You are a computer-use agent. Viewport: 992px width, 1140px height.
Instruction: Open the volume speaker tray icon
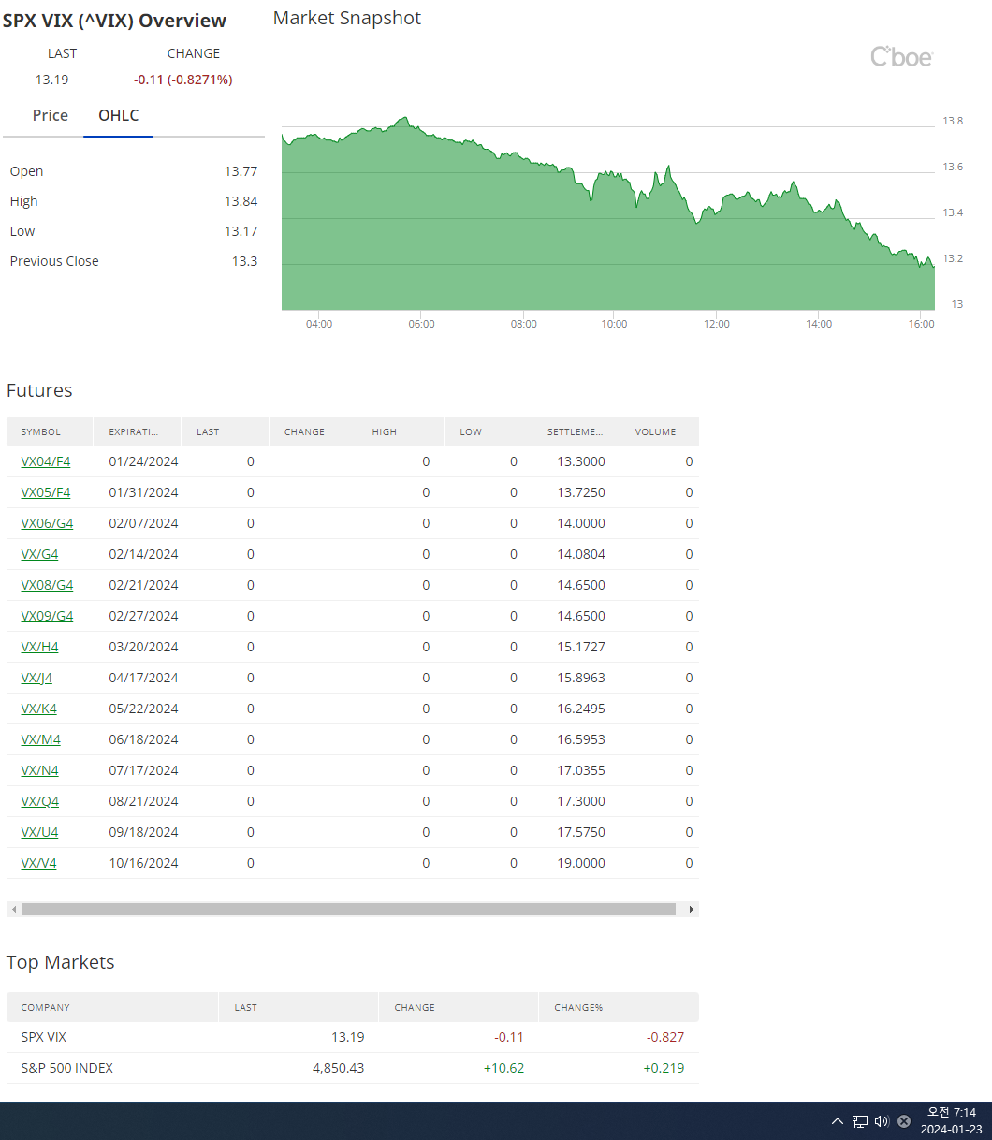tap(882, 1121)
